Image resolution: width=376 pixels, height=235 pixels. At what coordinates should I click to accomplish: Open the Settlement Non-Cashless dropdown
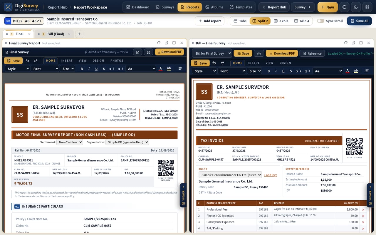(70, 142)
